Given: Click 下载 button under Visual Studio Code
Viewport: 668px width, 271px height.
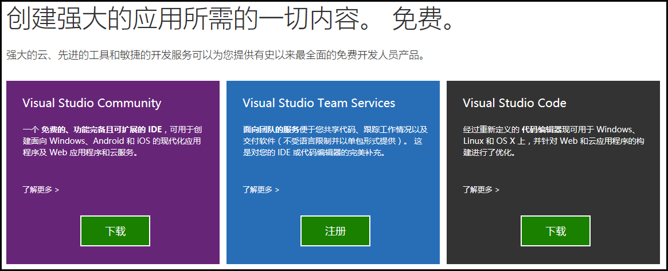Looking at the screenshot, I should click(x=556, y=231).
